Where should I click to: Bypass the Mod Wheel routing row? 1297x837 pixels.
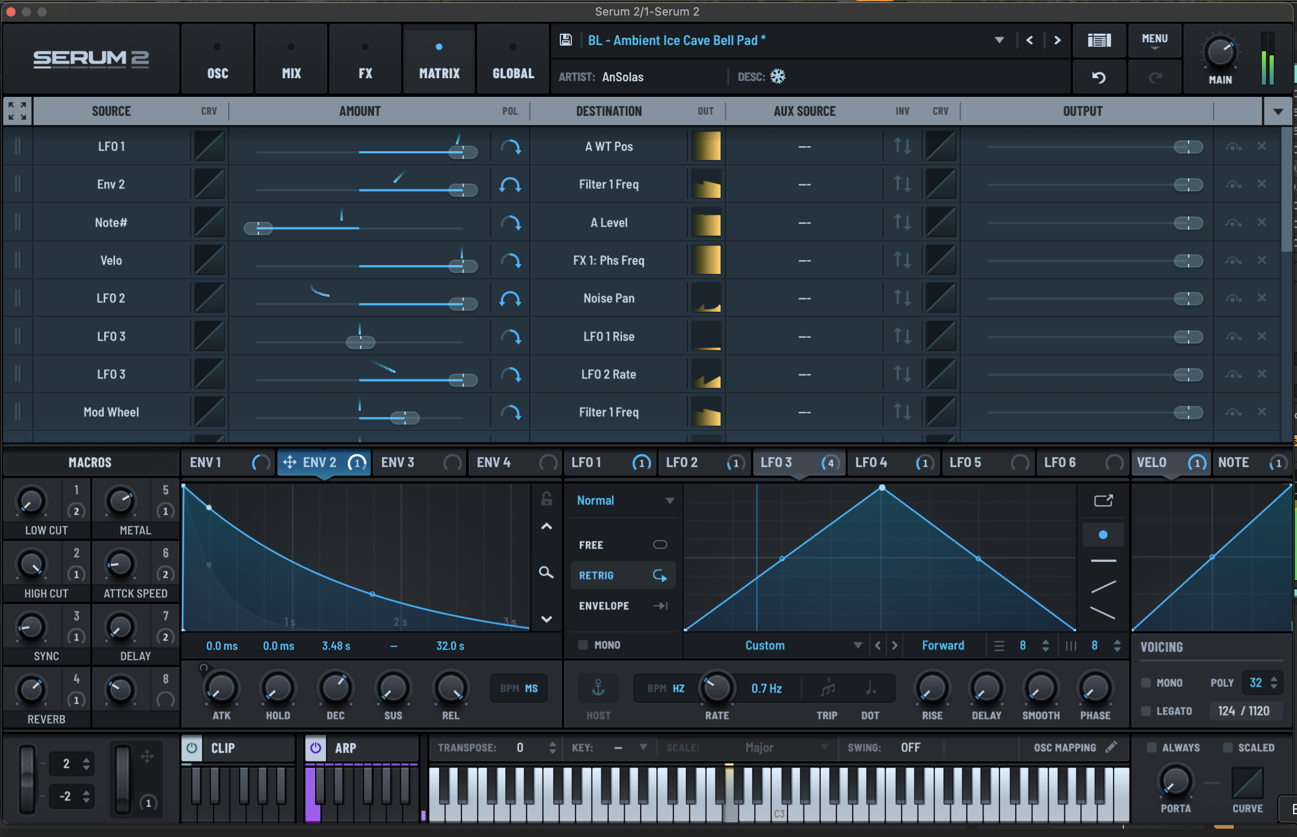coord(1233,412)
